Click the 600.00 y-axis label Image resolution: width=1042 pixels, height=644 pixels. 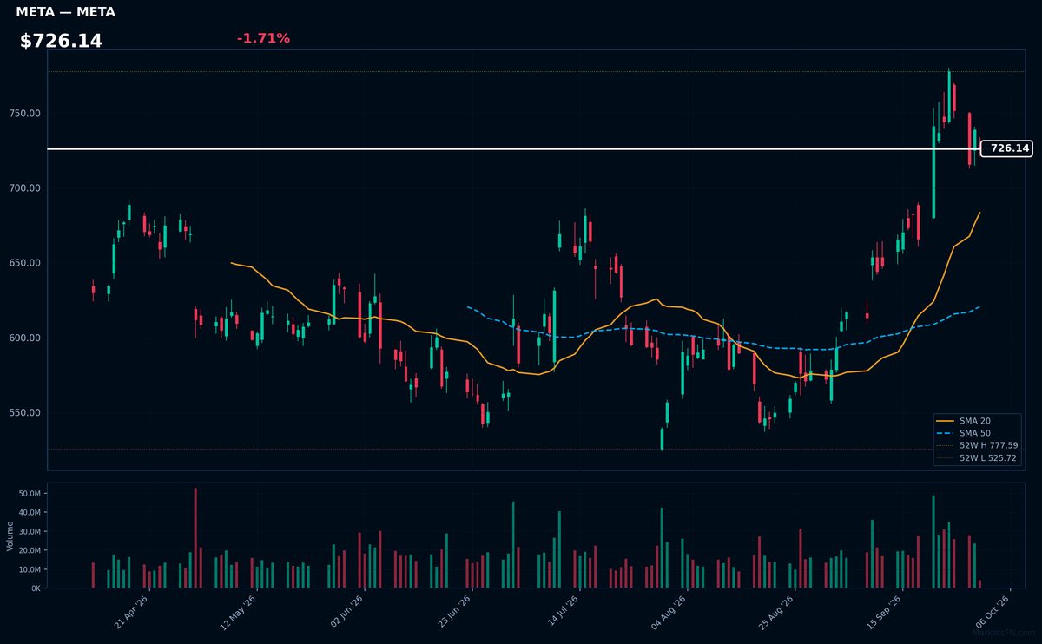(x=25, y=338)
